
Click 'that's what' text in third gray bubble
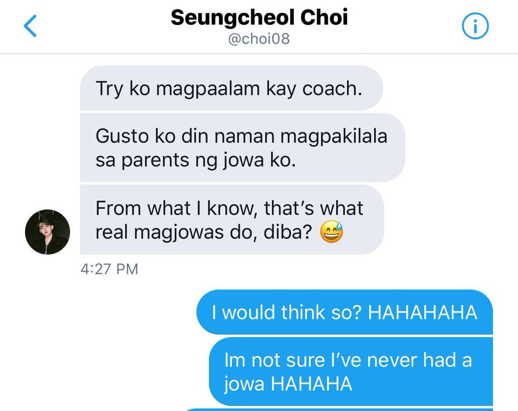tap(314, 209)
